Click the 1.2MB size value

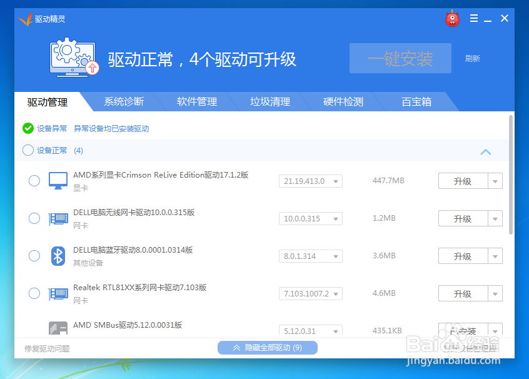[384, 218]
